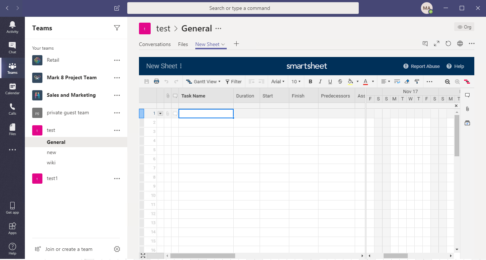Open the font size dropdown
This screenshot has height=260, width=486.
296,81
